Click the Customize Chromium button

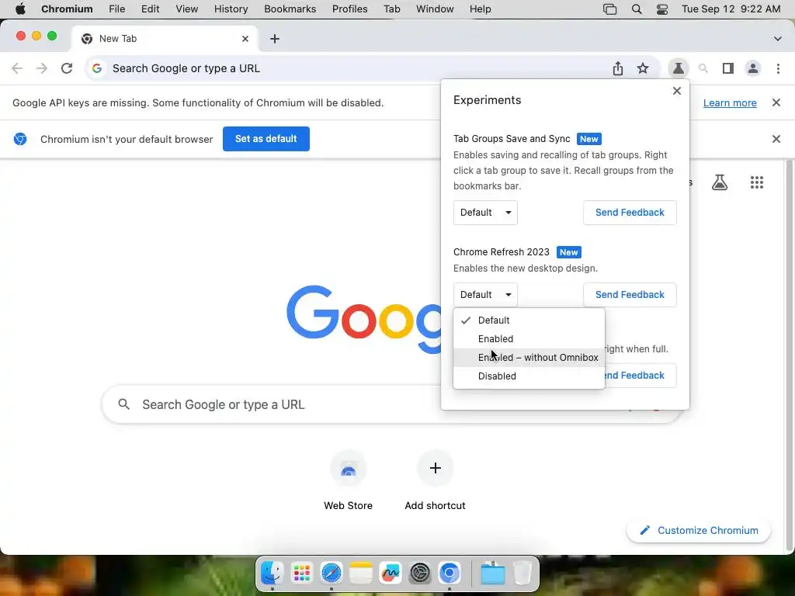coord(699,530)
